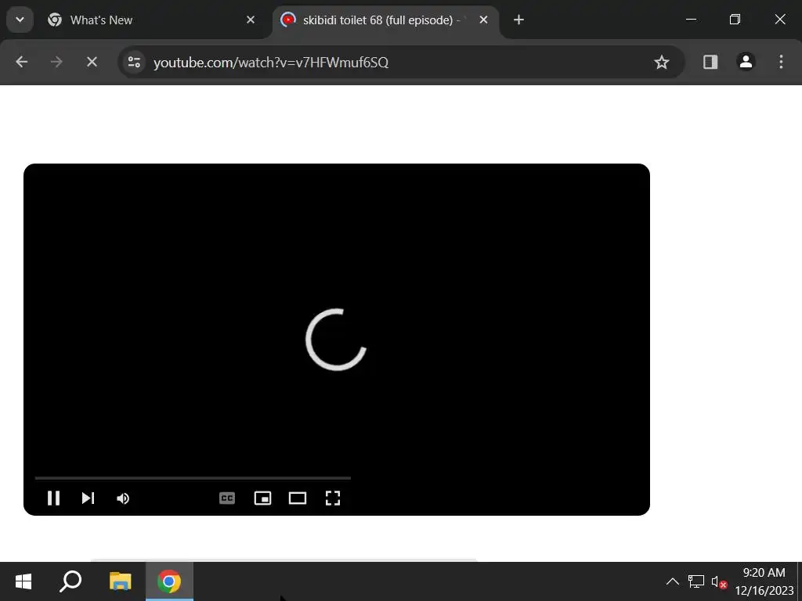Go back to previous page
The width and height of the screenshot is (802, 601).
pos(21,62)
